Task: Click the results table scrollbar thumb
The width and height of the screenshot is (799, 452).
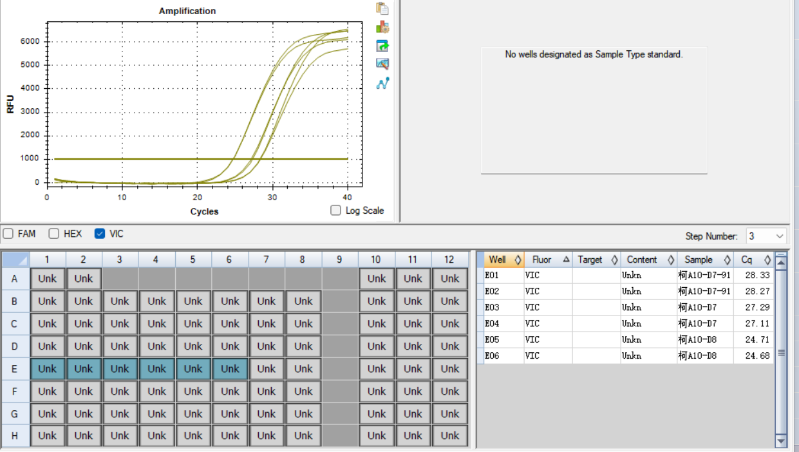Action: (x=781, y=353)
